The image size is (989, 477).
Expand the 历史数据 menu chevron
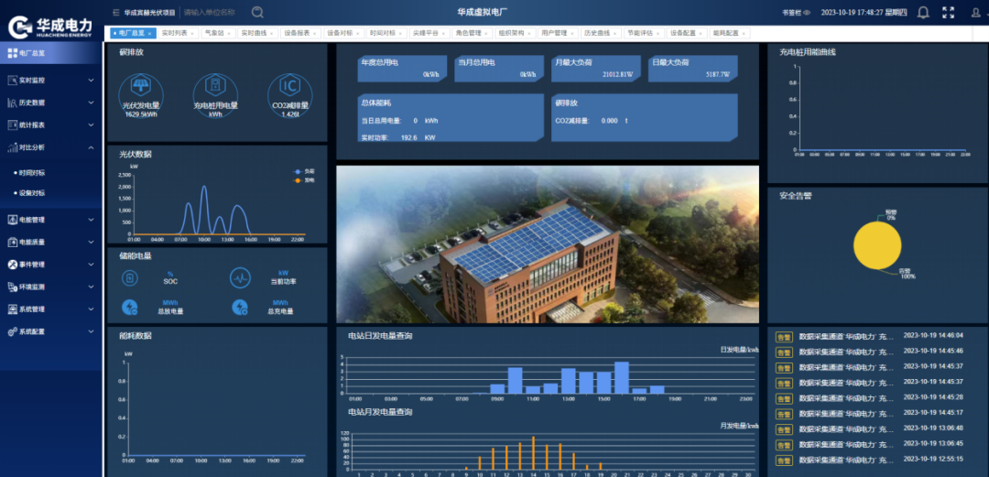point(91,103)
